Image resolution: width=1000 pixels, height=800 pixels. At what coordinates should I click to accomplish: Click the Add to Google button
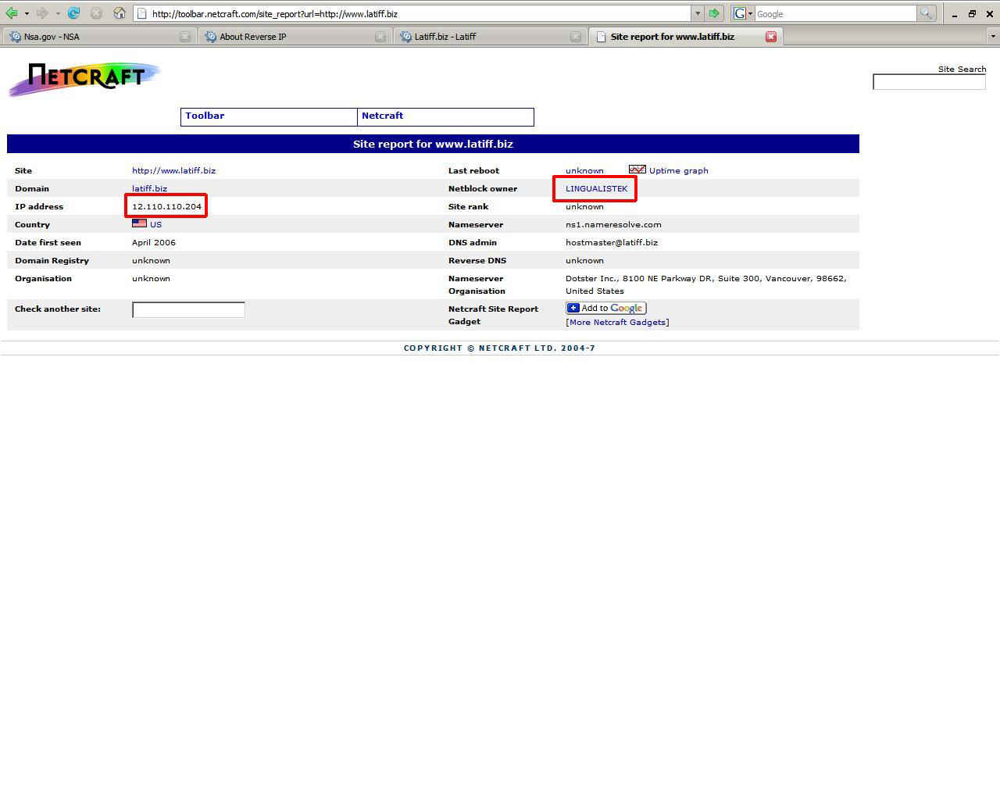click(605, 308)
